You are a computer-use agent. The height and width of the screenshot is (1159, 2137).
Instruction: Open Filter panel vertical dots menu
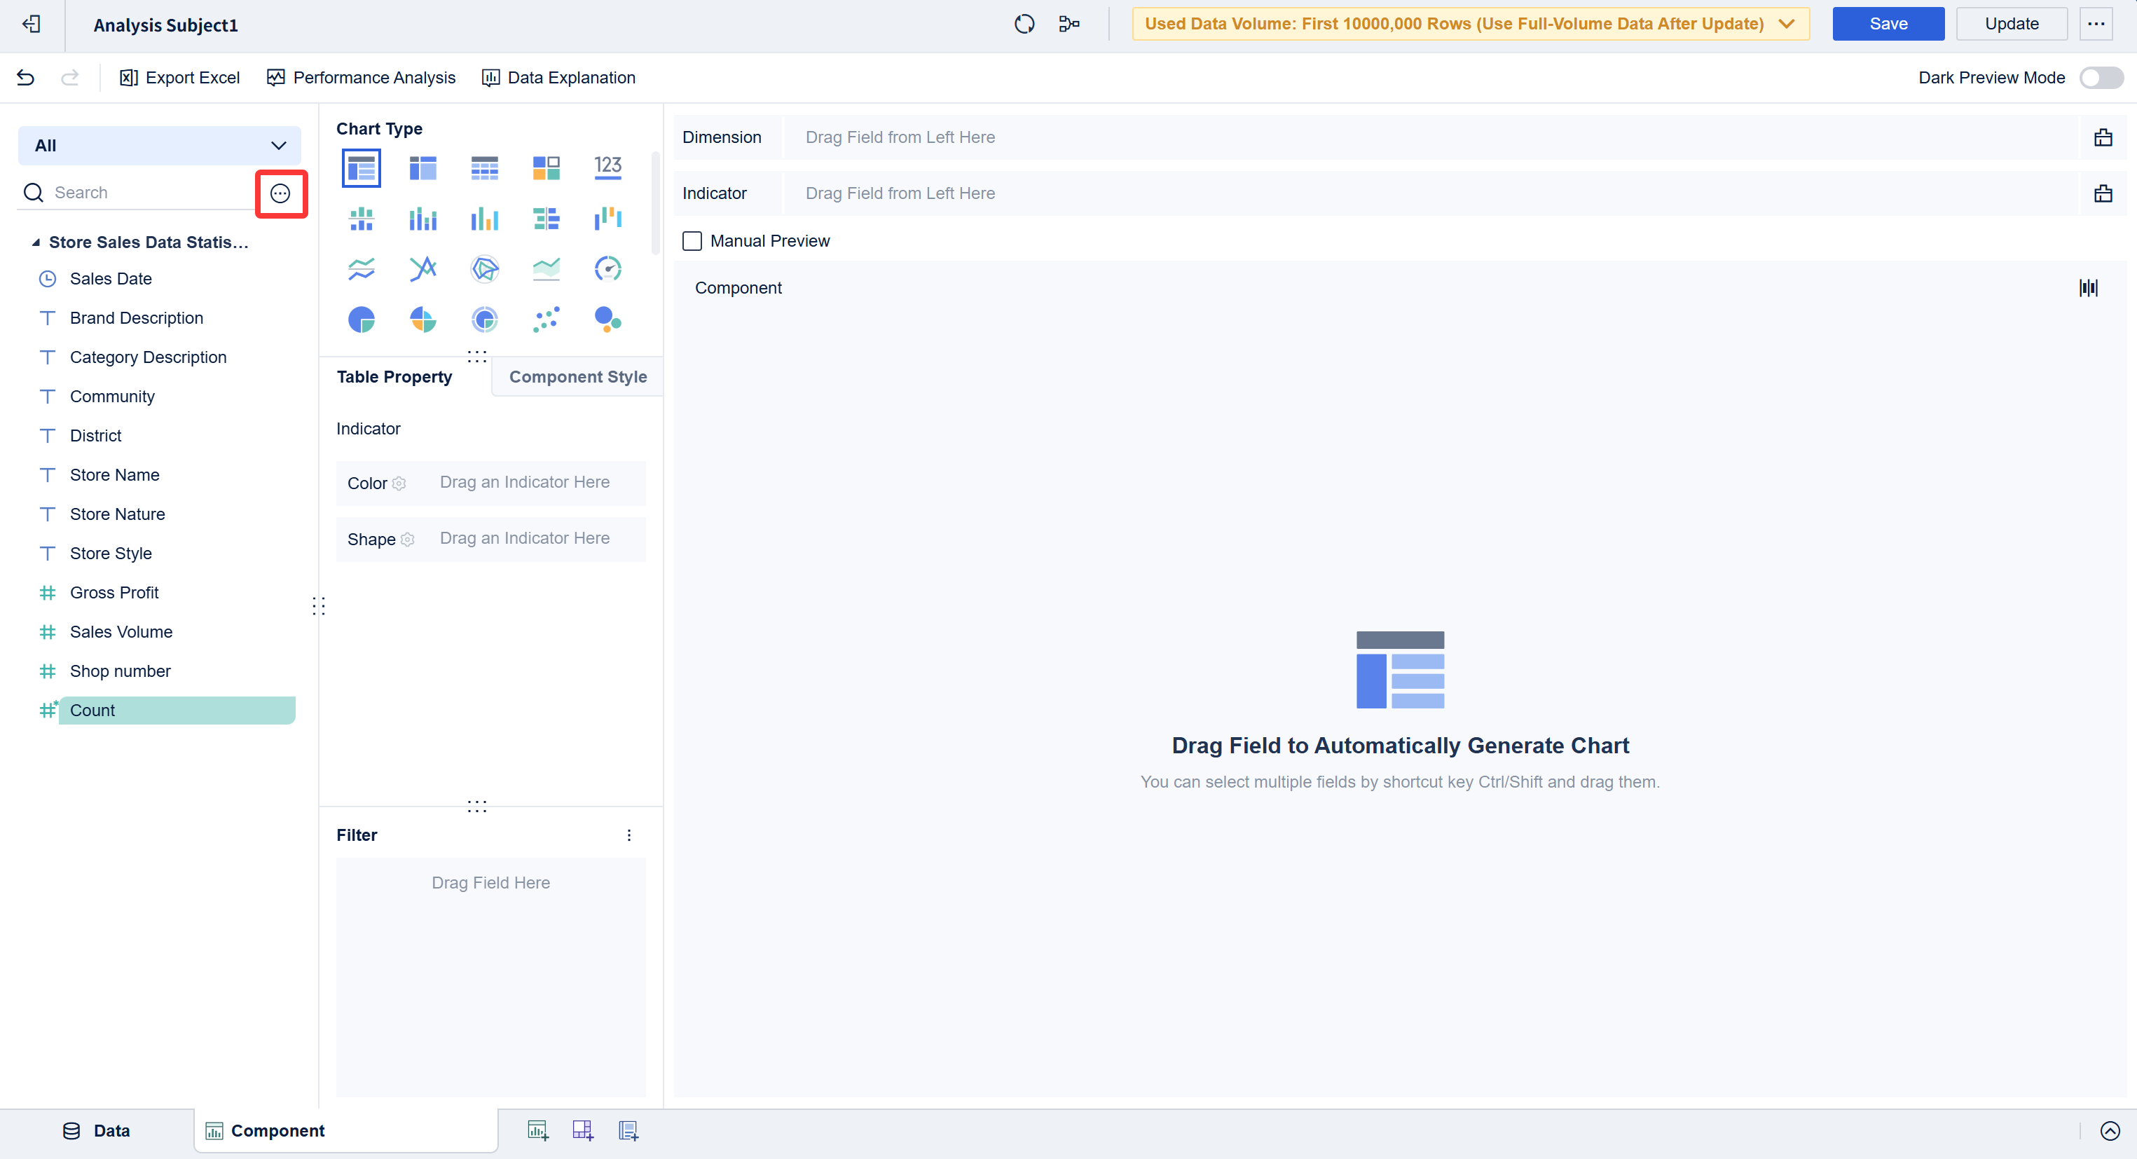coord(628,835)
